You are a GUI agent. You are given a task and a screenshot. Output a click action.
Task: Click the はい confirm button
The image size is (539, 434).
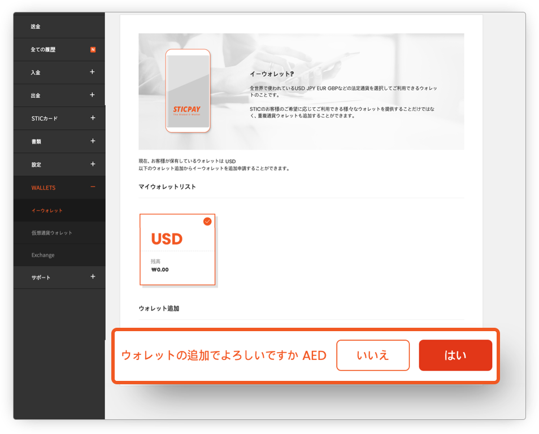[455, 355]
